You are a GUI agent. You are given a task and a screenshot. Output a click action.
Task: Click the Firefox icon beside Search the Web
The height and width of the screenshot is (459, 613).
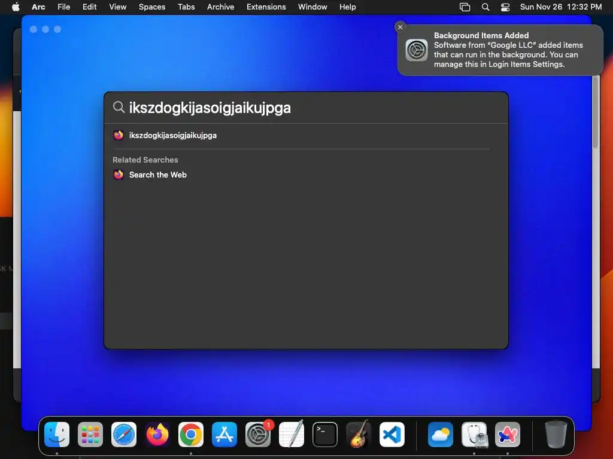coord(119,175)
